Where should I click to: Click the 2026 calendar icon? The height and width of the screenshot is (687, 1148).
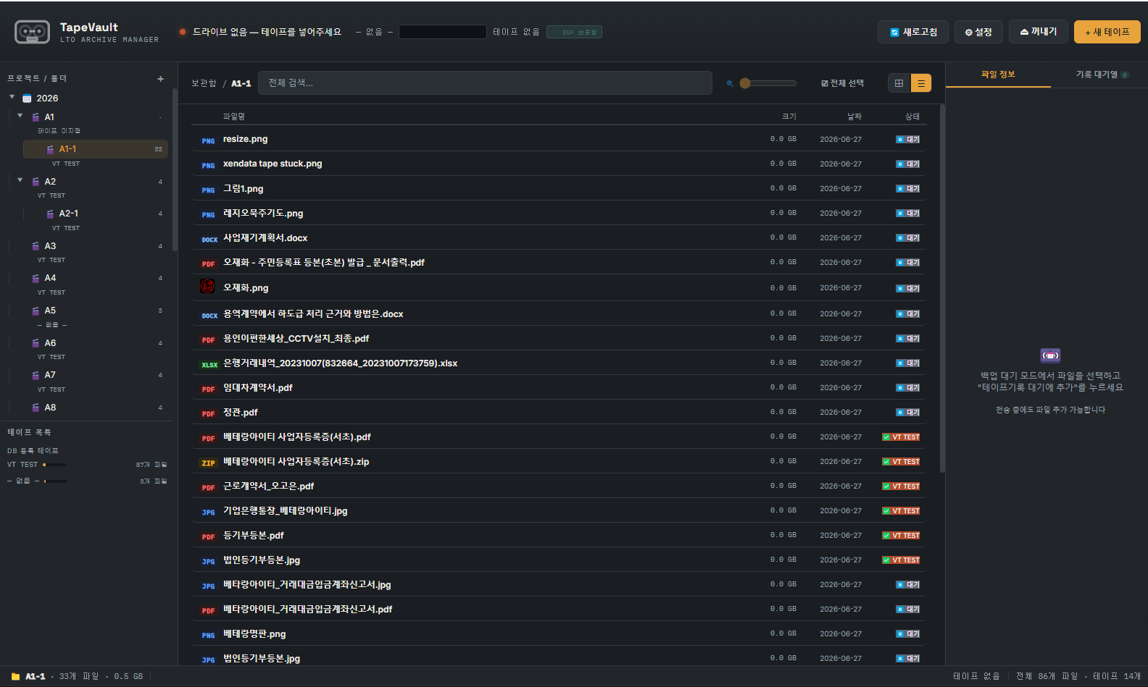(x=27, y=98)
